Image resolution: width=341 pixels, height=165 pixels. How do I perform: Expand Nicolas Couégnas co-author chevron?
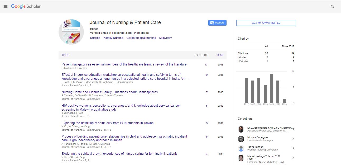293,139
